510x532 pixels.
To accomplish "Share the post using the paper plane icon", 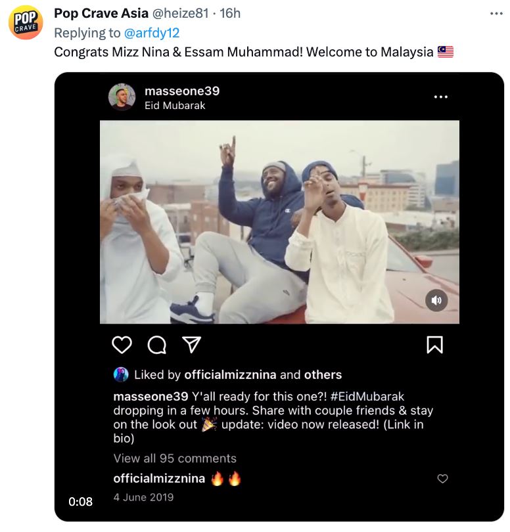I will [190, 344].
